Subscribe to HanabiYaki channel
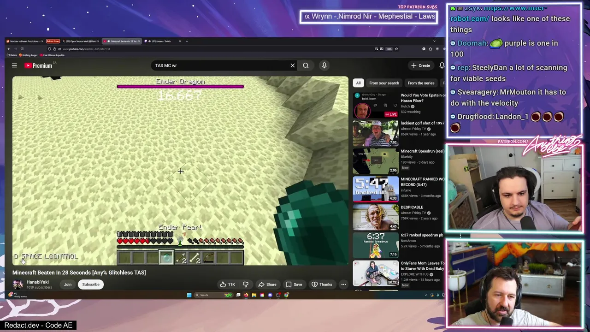Image resolution: width=590 pixels, height=332 pixels. (x=91, y=285)
